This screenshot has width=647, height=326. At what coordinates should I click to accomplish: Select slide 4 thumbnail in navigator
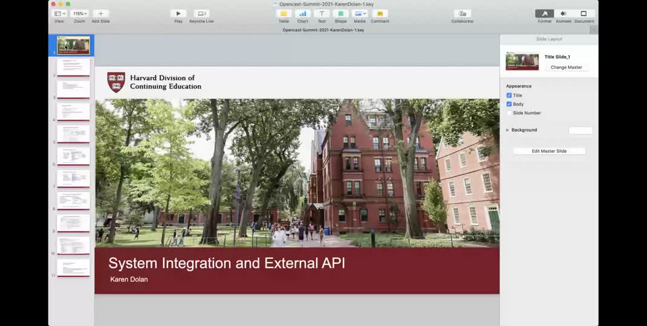pyautogui.click(x=73, y=112)
